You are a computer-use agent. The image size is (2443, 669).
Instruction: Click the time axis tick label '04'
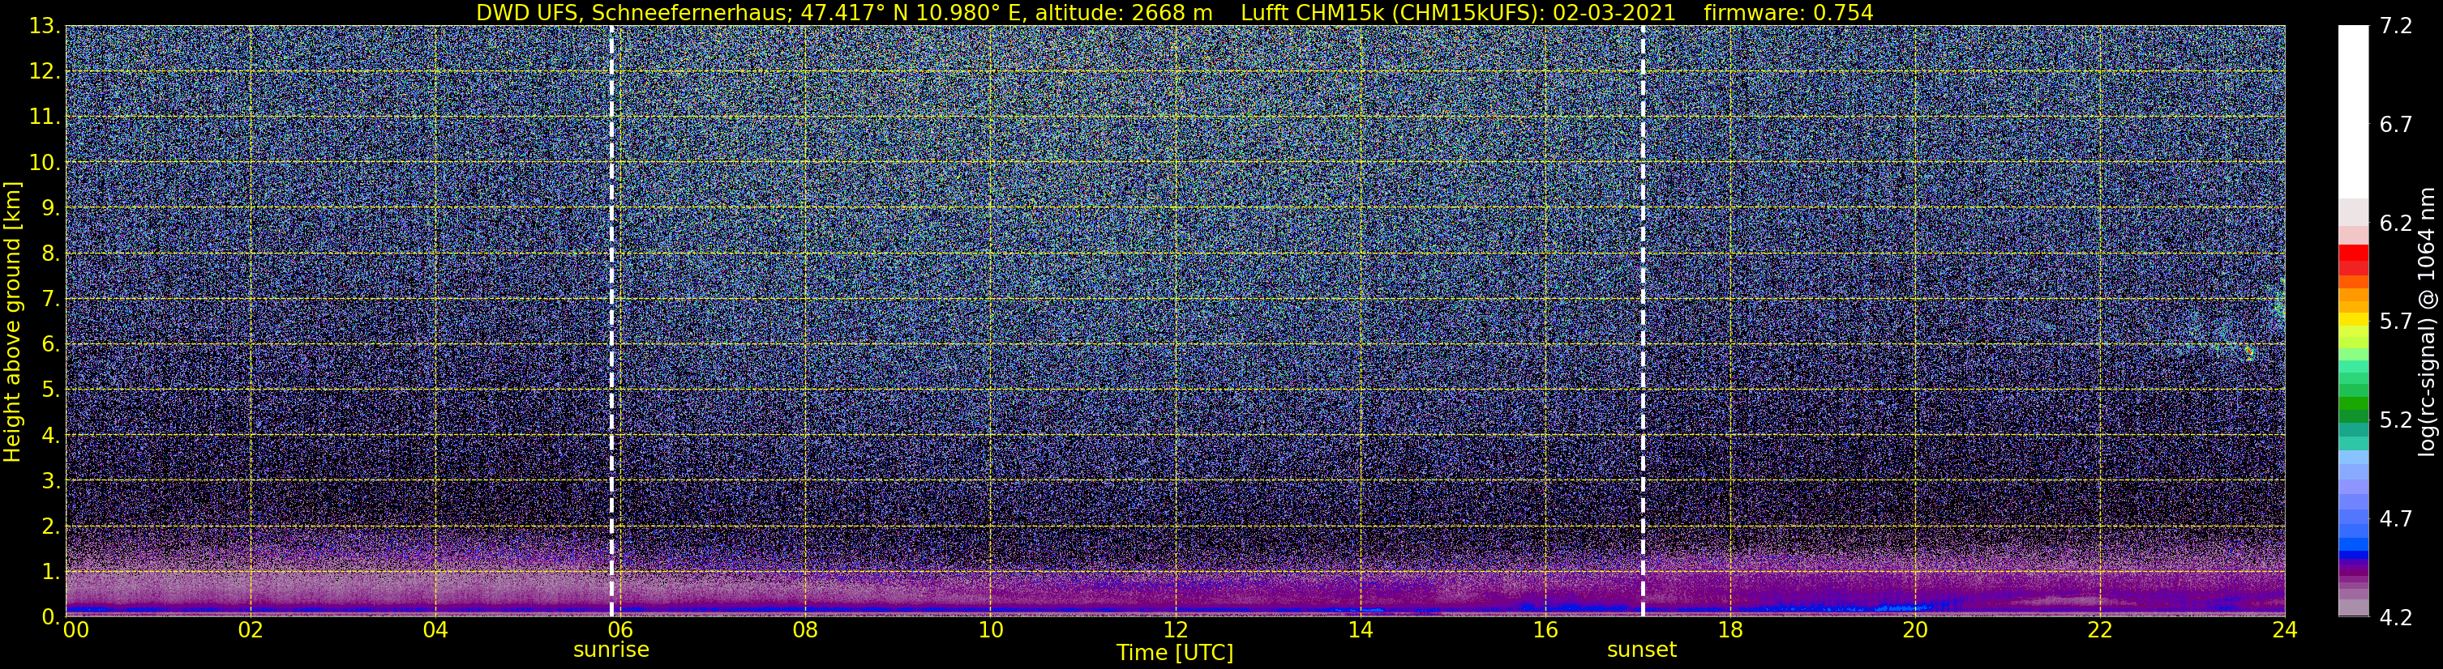(435, 630)
